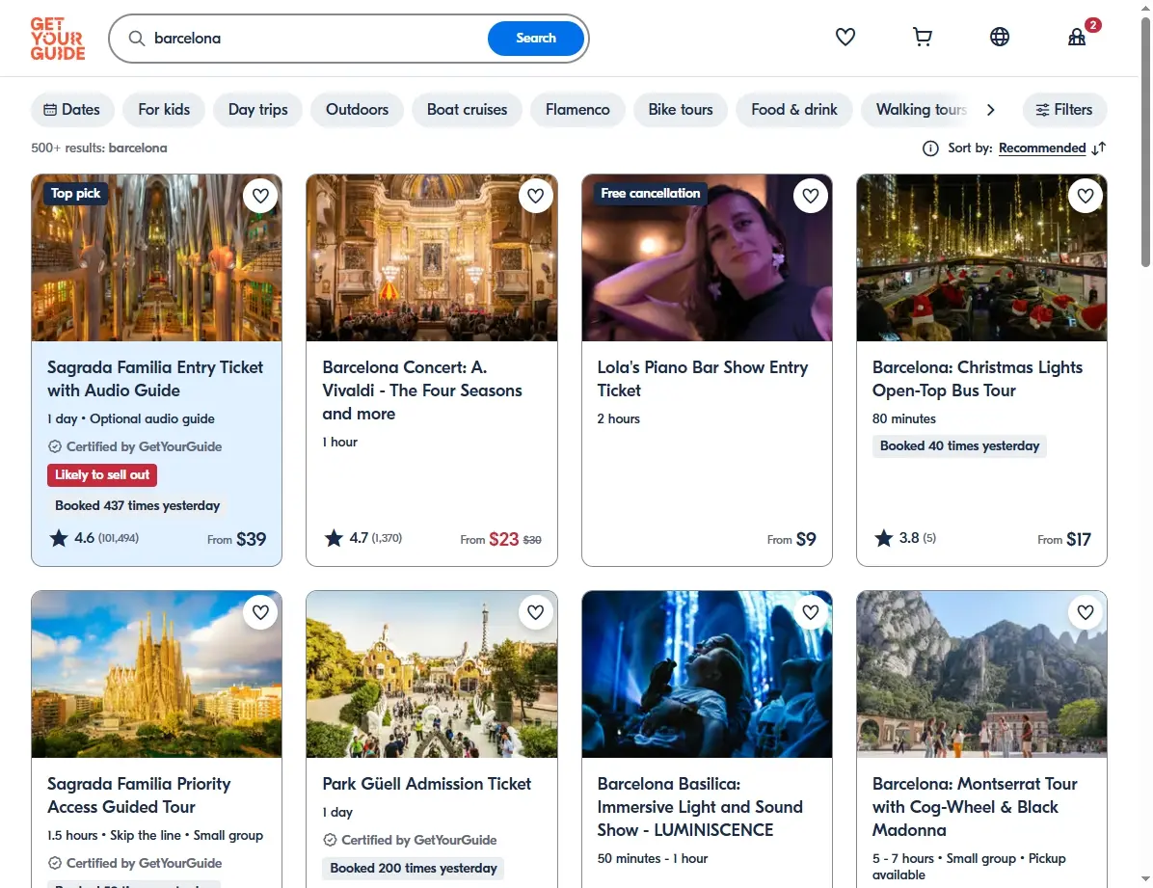Click the LUMINISCENCE blue light show thumbnail
The image size is (1153, 888).
(x=707, y=674)
